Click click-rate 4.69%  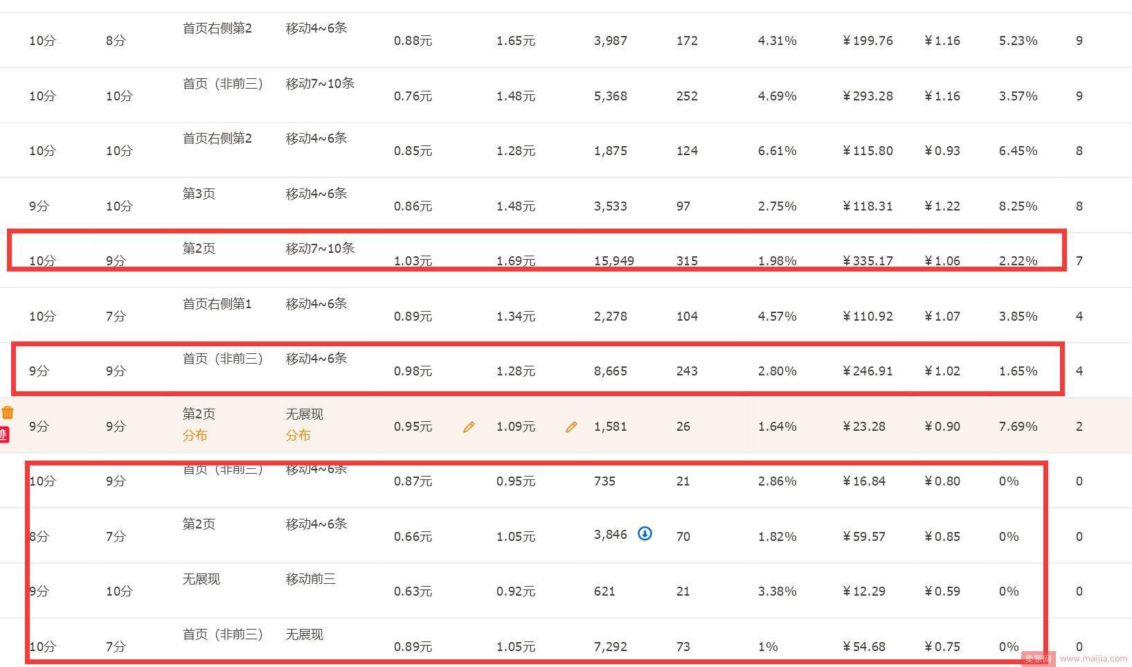pyautogui.click(x=777, y=96)
